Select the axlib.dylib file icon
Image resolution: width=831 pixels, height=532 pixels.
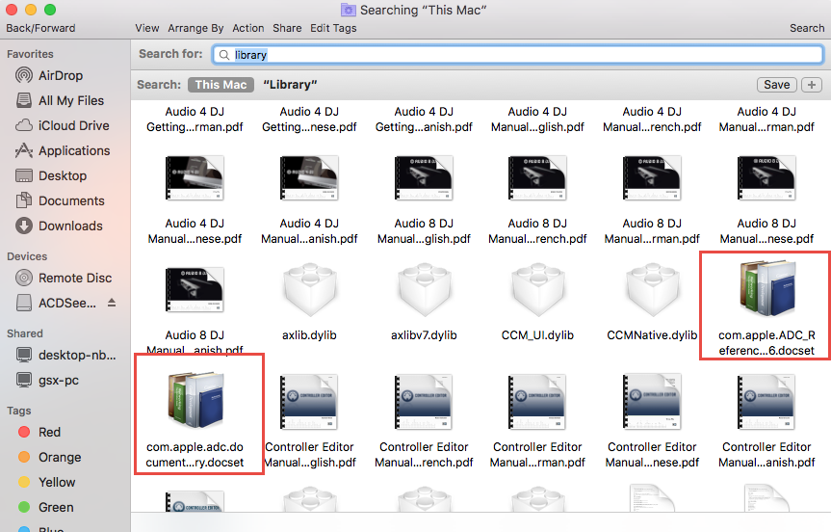click(310, 289)
